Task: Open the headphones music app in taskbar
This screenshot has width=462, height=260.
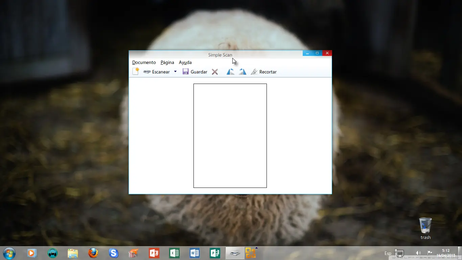Action: (52, 253)
